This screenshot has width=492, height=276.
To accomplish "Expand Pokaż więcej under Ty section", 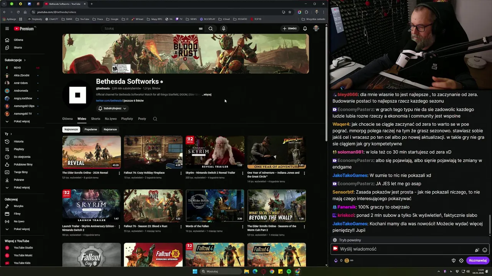I will pos(22,187).
